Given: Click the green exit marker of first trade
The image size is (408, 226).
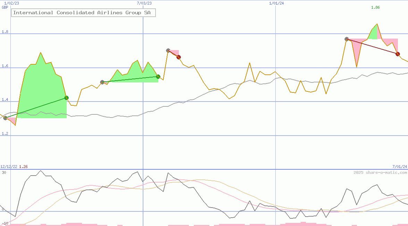Looking at the screenshot, I should click(x=66, y=98).
